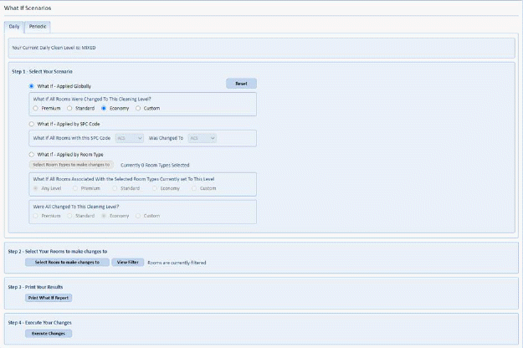This screenshot has height=348, width=523.
Task: Choose Any Level under current room type level
Action: (x=36, y=188)
